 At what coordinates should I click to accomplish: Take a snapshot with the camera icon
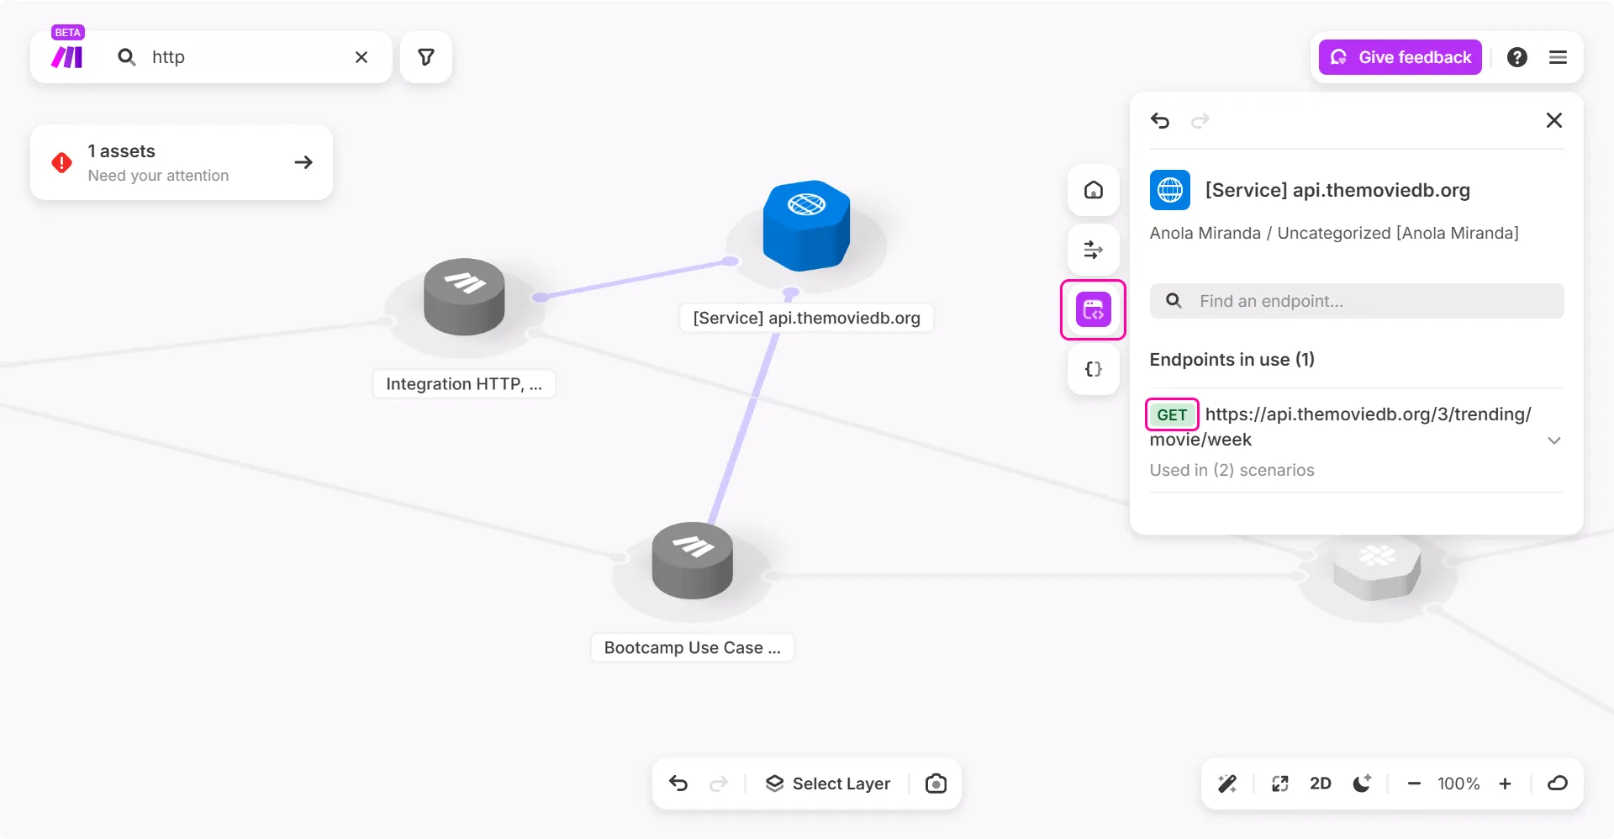click(x=936, y=784)
